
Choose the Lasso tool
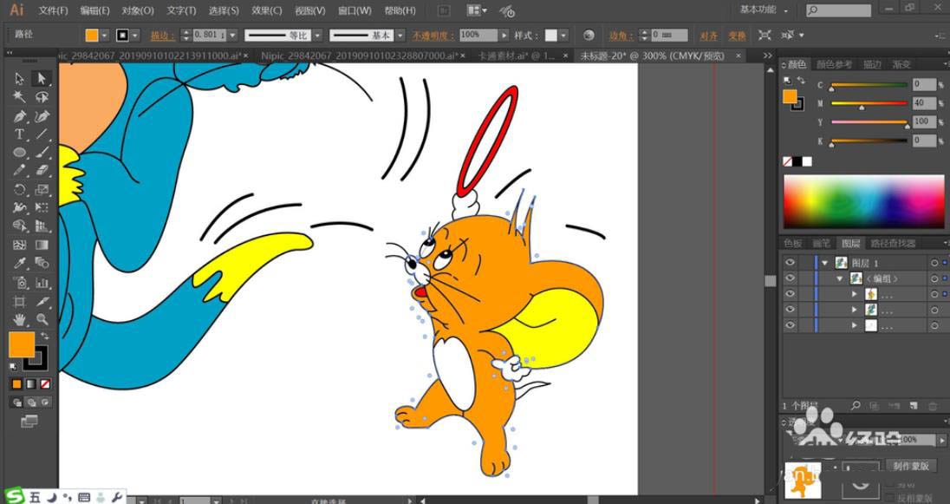point(42,97)
